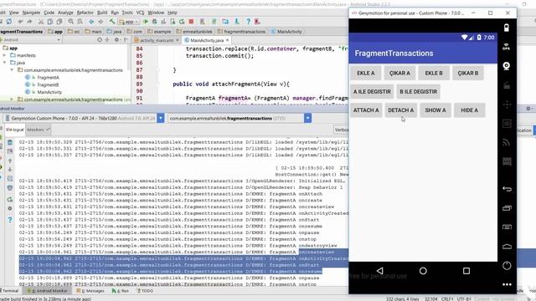This screenshot has height=301, width=536.
Task: Click Genymotion power button icon
Action: [507, 266]
